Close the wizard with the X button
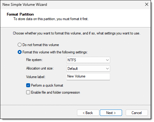 click(x=147, y=4)
